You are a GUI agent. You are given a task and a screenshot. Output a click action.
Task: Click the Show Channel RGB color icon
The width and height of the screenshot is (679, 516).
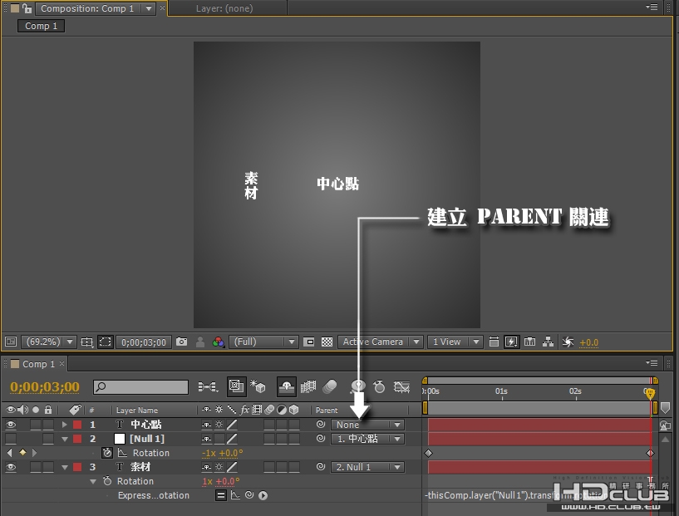pos(219,342)
